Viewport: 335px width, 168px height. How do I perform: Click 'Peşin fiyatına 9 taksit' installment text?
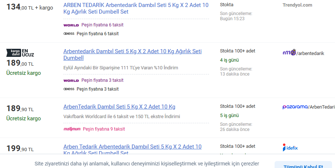click(104, 129)
